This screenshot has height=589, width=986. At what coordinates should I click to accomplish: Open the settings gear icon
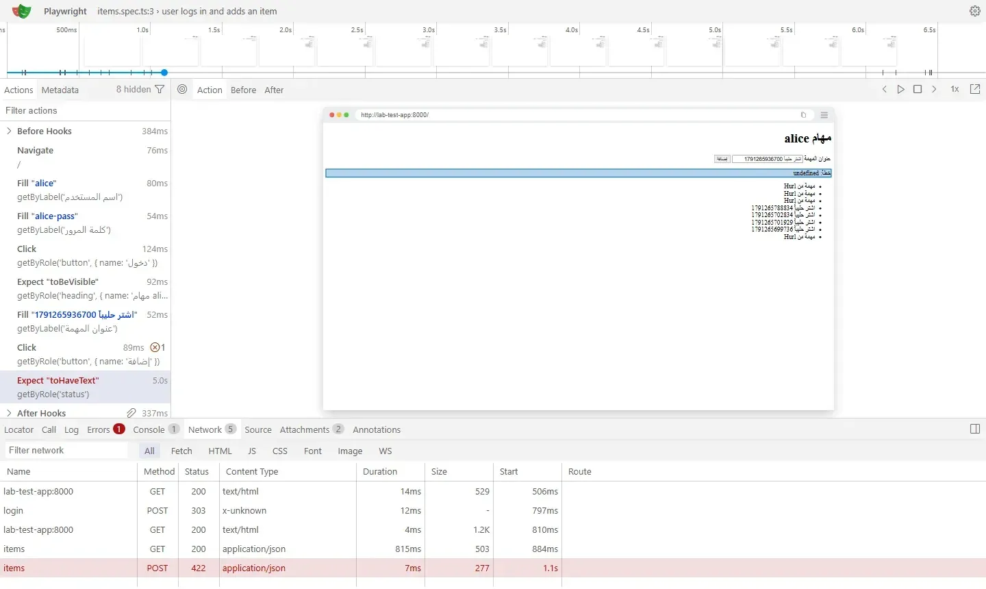975,11
